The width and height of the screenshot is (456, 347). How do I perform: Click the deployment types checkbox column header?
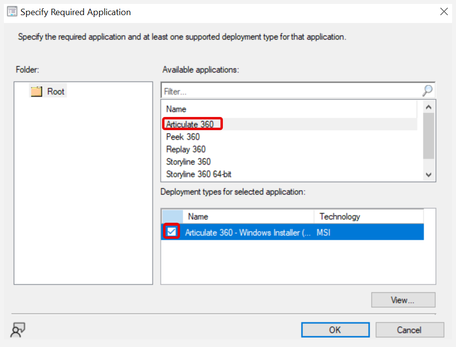[172, 216]
